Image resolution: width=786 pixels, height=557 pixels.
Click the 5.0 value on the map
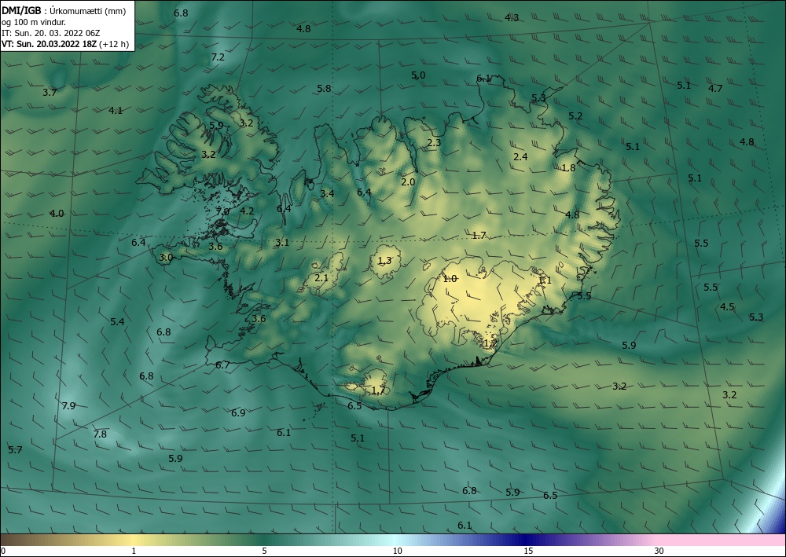coord(418,75)
